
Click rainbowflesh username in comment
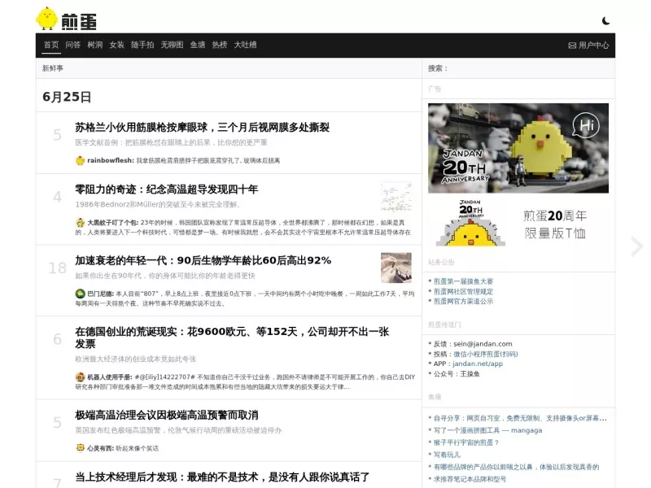tap(110, 160)
